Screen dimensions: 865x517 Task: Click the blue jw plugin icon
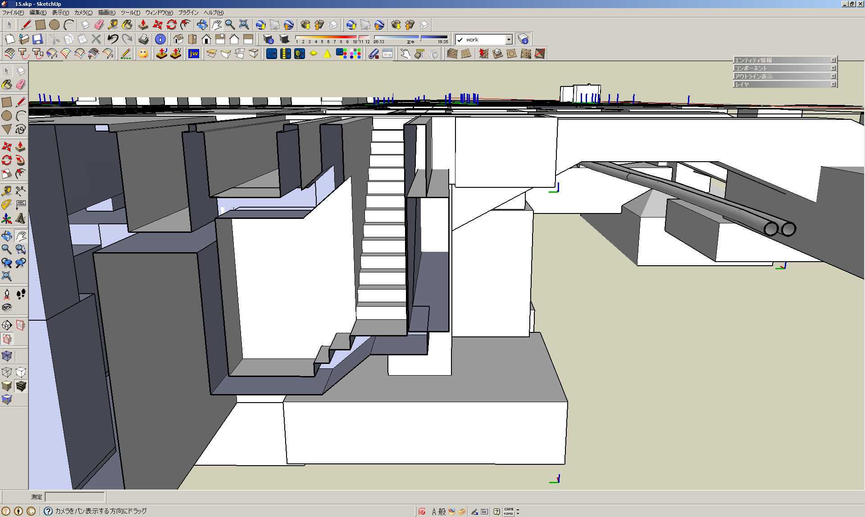[x=194, y=54]
